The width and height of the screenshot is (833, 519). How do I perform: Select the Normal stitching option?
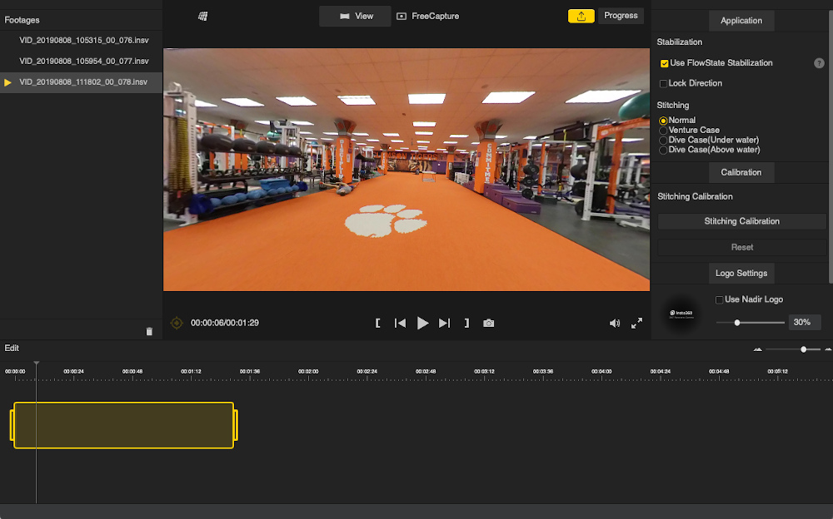point(663,121)
